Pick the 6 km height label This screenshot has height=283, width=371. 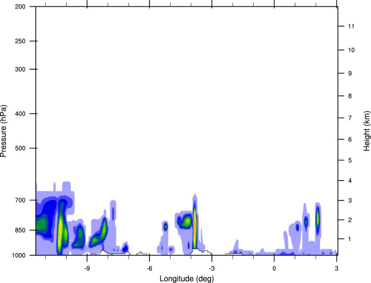(x=350, y=139)
